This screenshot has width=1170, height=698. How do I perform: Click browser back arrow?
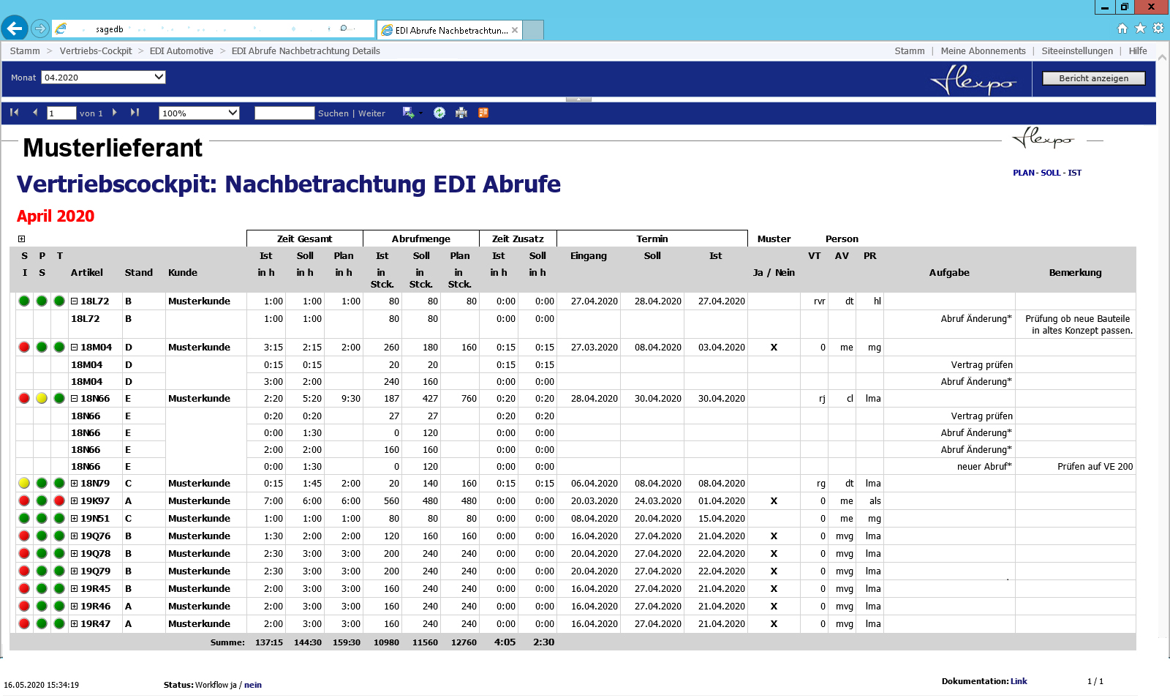15,29
